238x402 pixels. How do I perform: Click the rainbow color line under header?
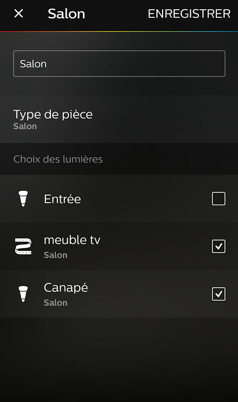tap(119, 31)
